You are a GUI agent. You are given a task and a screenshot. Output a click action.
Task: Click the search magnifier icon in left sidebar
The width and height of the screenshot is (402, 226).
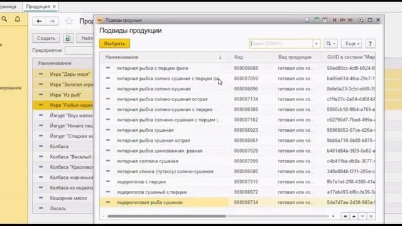pos(4,19)
